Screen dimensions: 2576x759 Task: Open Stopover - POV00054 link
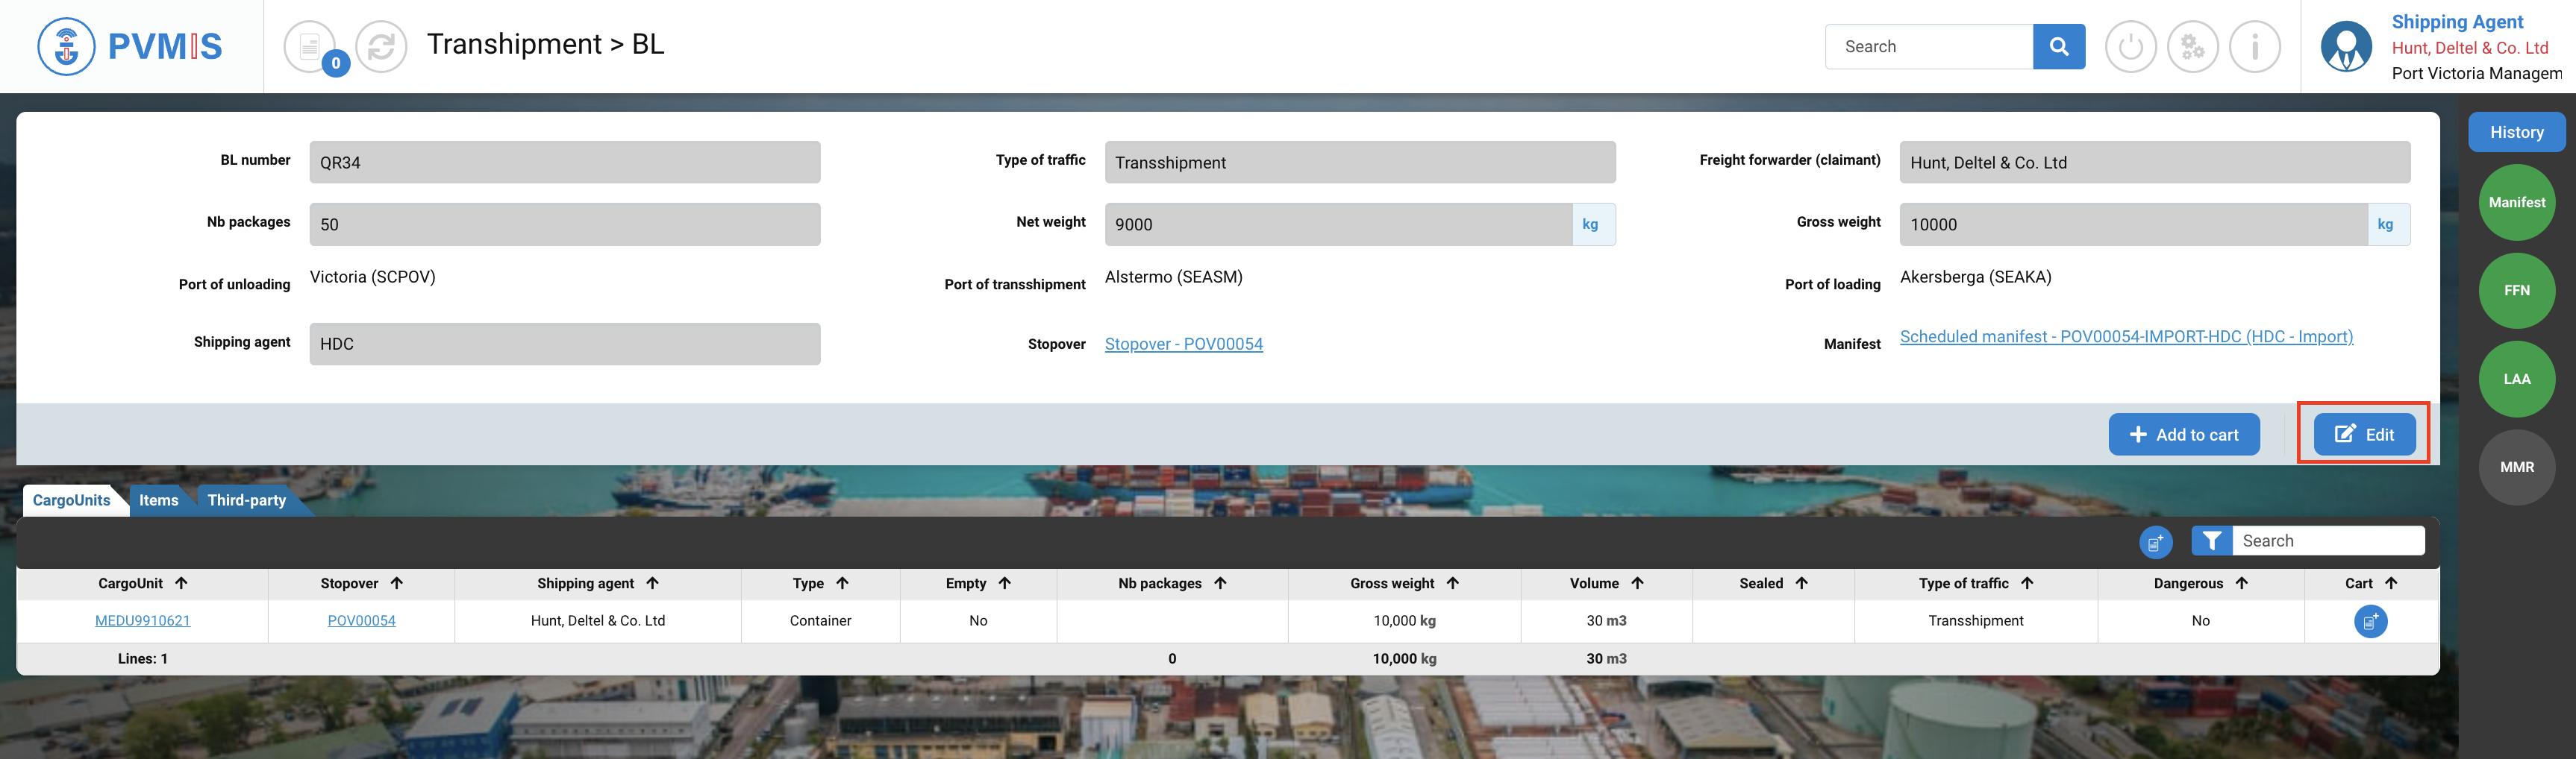[x=1183, y=344]
